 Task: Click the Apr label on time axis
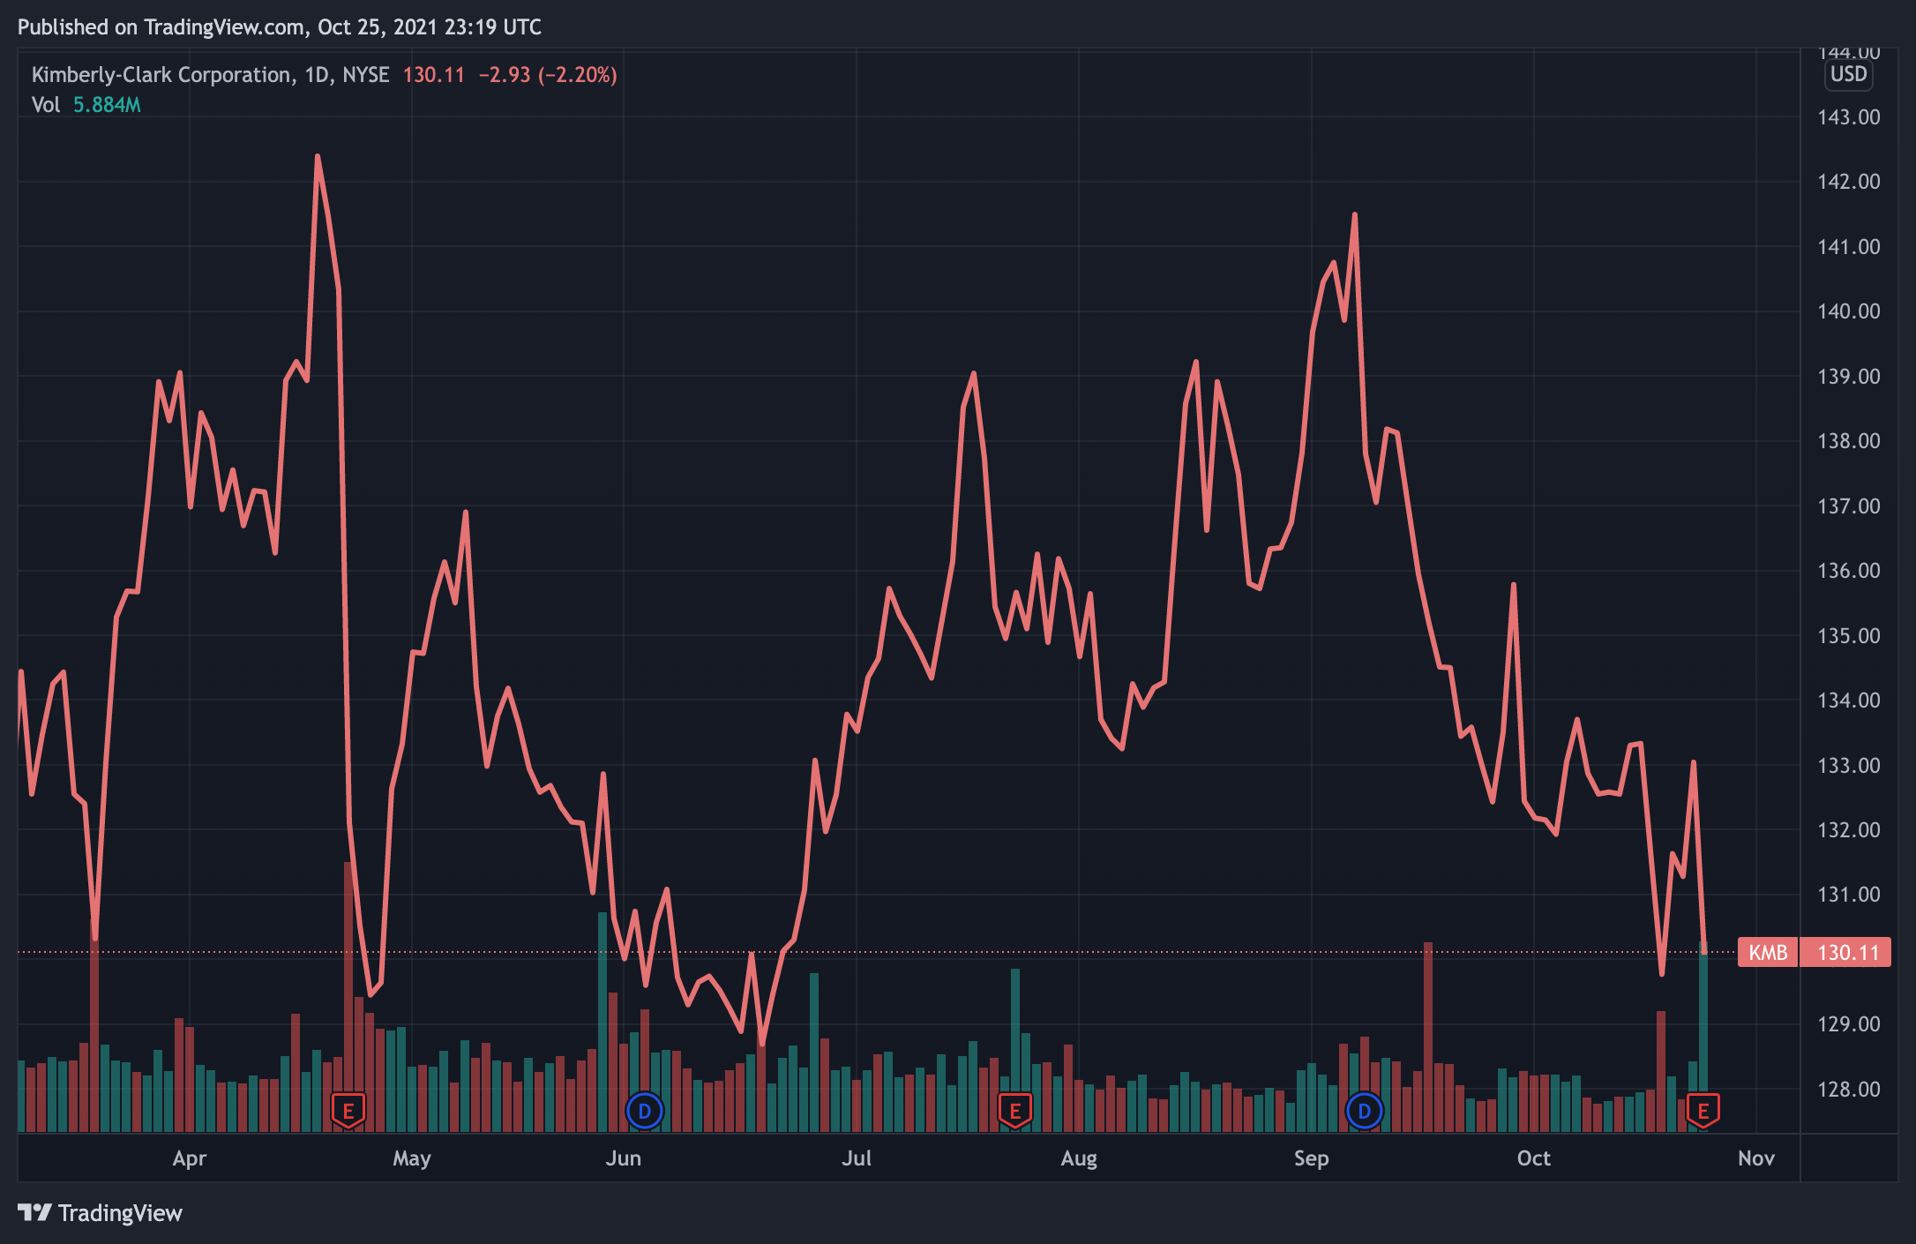click(189, 1158)
